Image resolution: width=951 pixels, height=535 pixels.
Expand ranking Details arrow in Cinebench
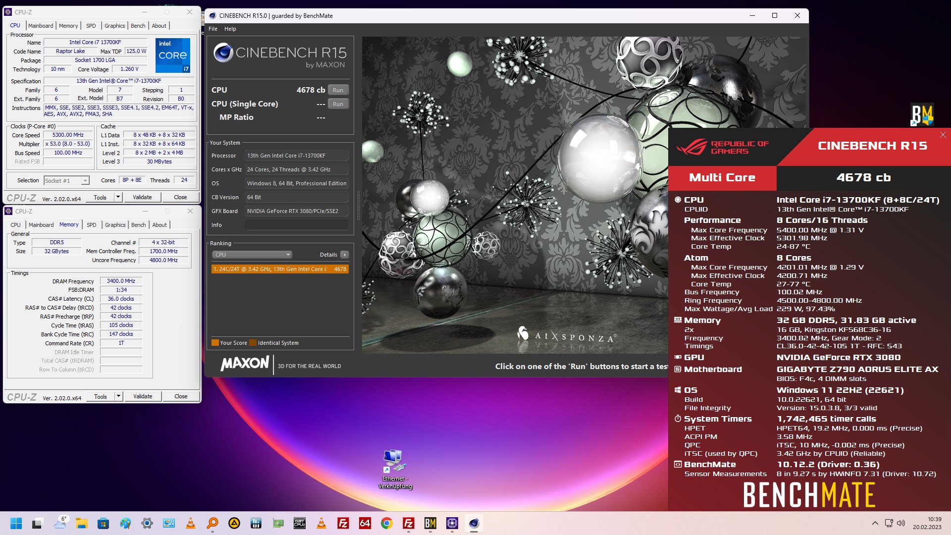[345, 255]
